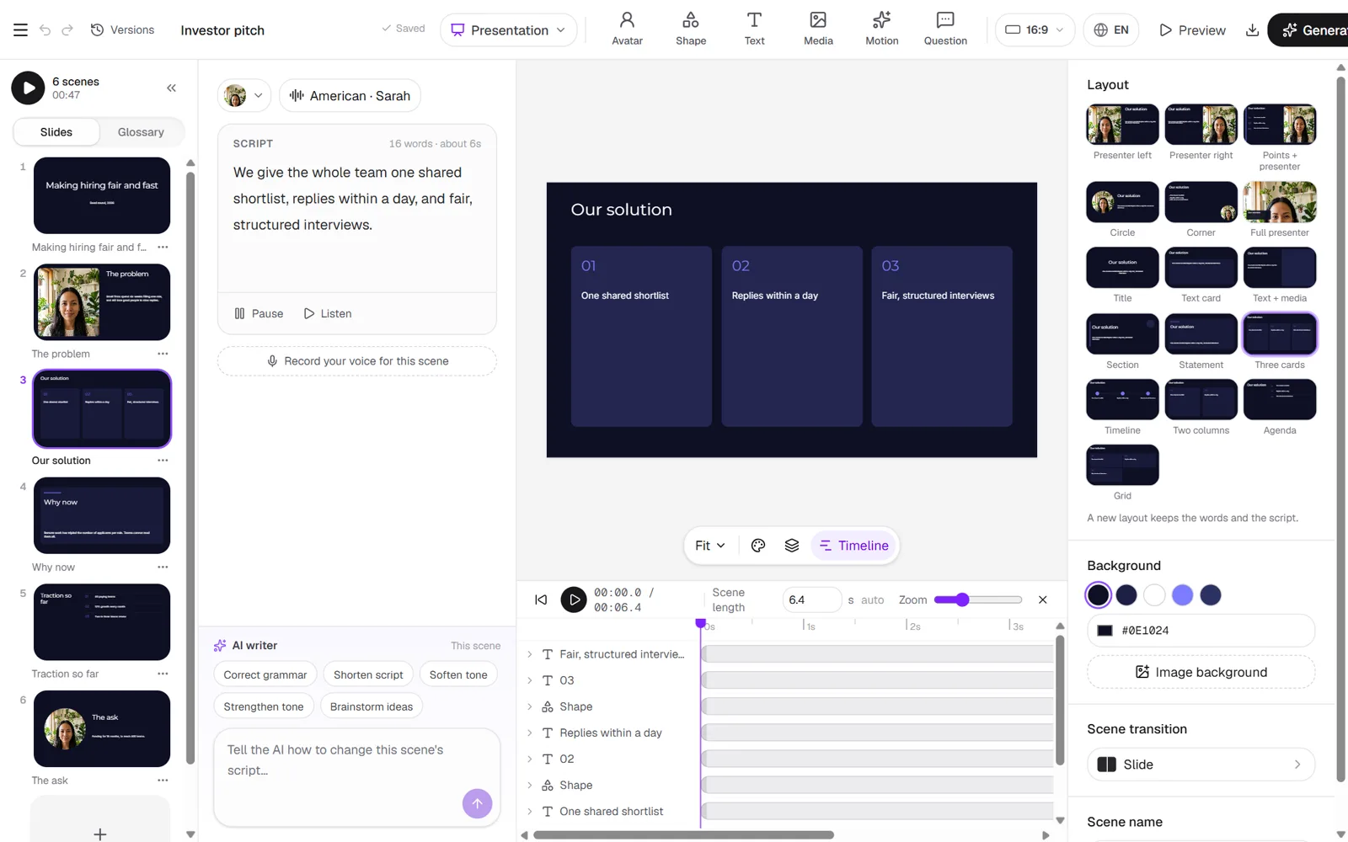The image size is (1348, 842).
Task: Click the redo arrow icon
Action: 67,30
